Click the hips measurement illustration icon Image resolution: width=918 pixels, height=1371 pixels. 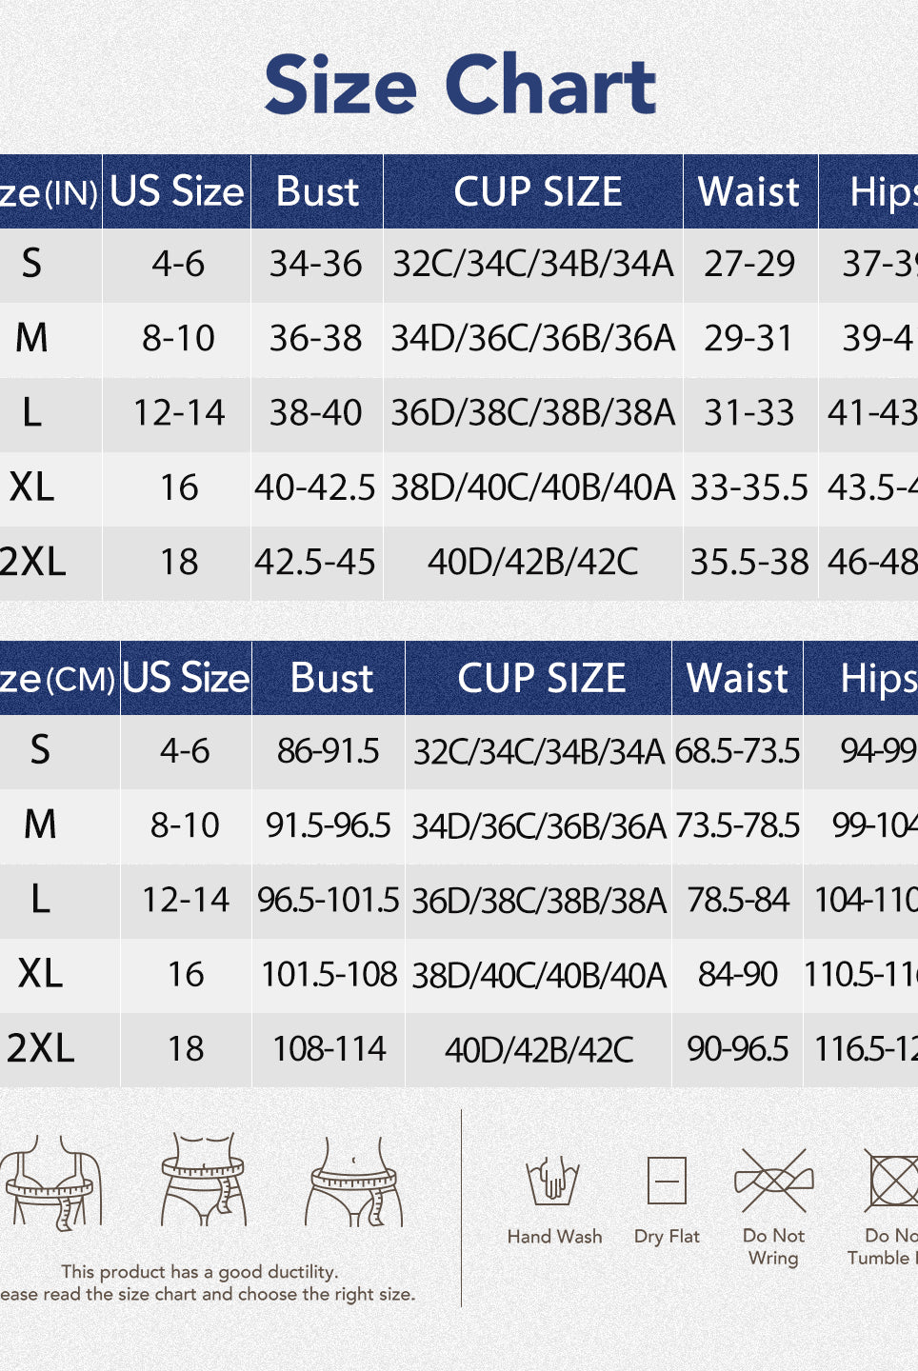point(355,1181)
